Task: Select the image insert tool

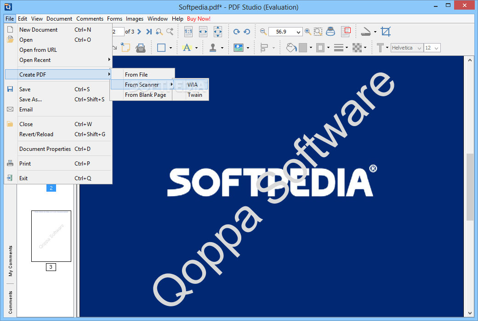Action: (239, 48)
